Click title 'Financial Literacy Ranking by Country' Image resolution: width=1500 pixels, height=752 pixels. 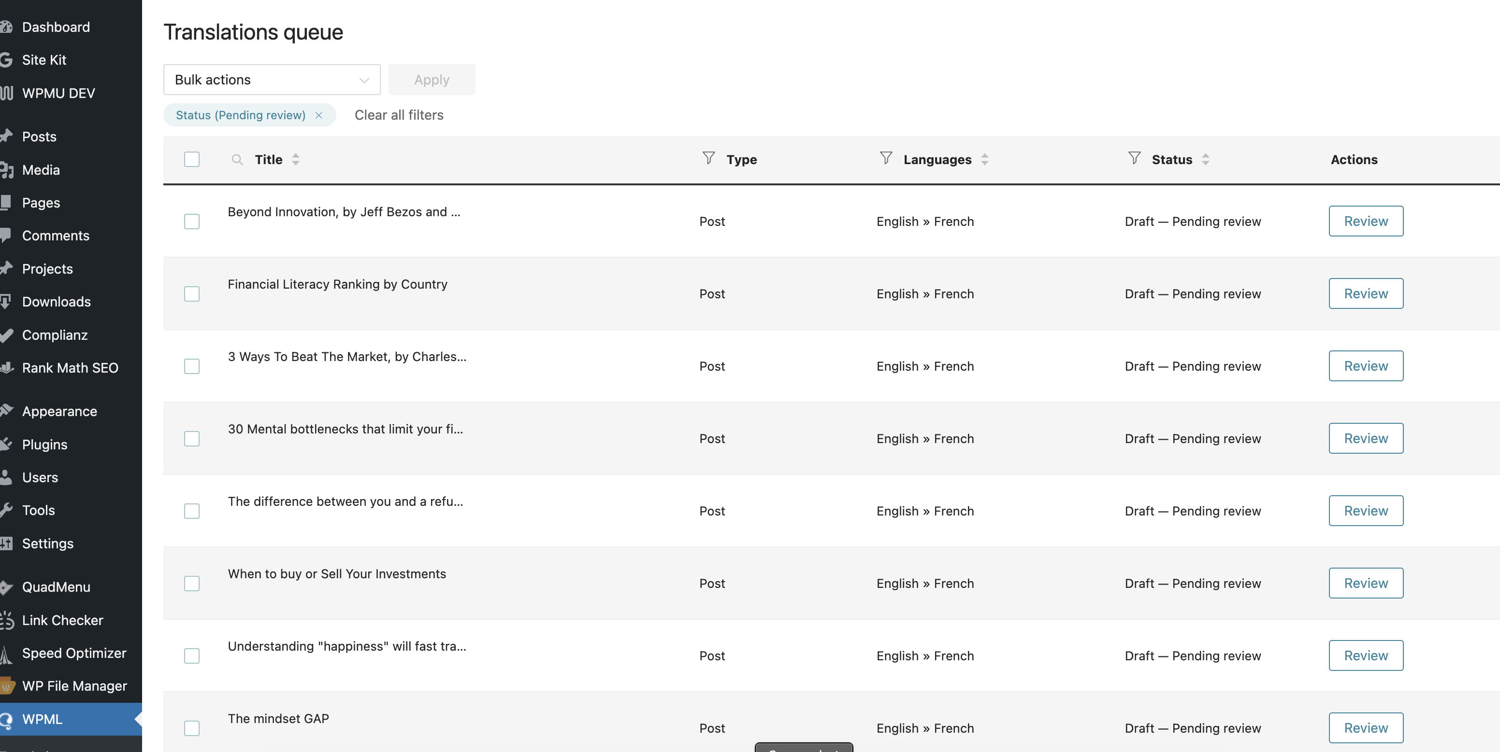click(338, 284)
